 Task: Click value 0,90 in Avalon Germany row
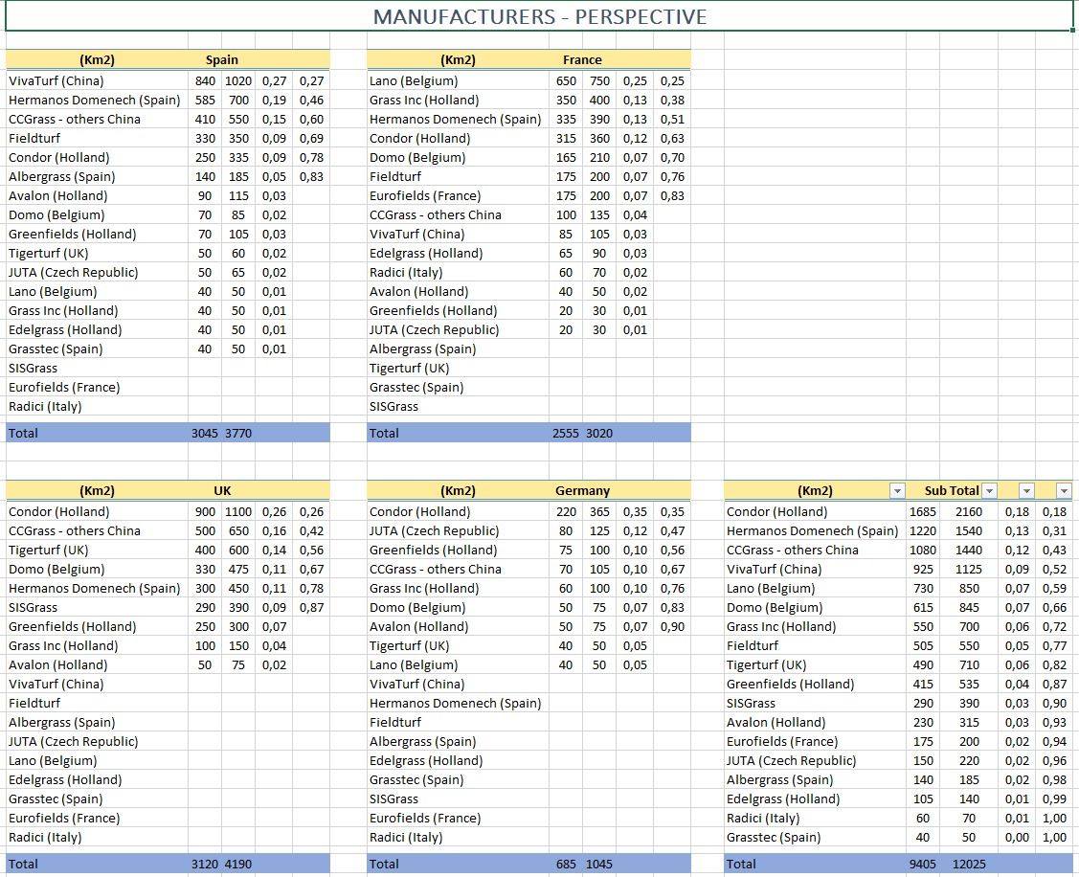(672, 626)
